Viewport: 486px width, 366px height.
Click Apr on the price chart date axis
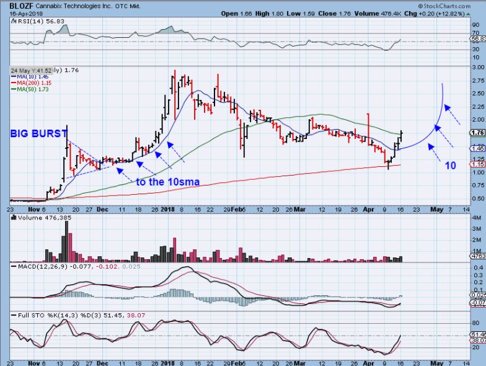pos(368,210)
